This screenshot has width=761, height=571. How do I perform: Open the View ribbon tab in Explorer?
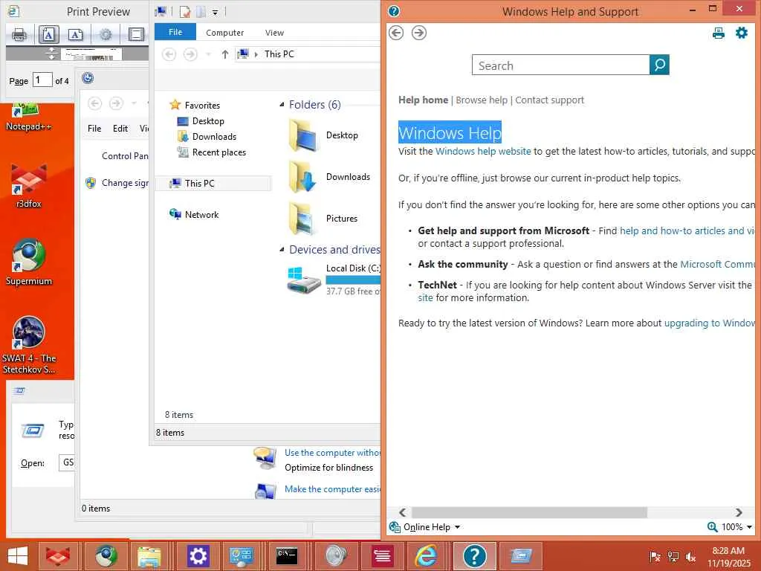pos(274,33)
